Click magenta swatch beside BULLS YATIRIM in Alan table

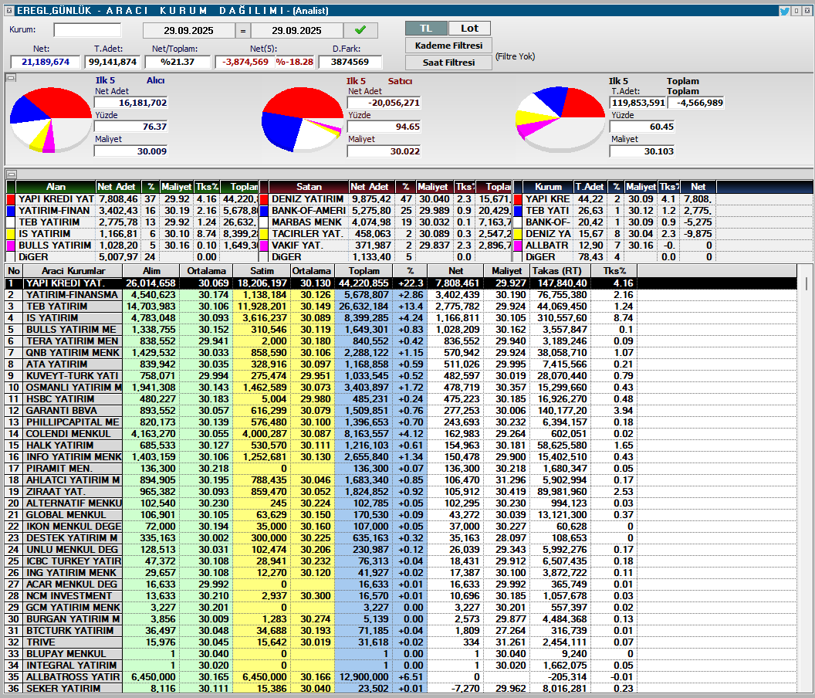coord(11,246)
